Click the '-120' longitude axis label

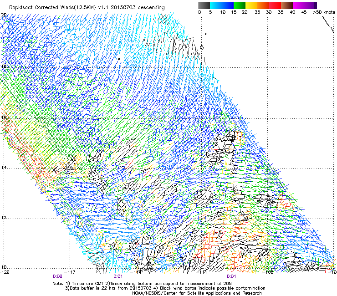[5, 272]
